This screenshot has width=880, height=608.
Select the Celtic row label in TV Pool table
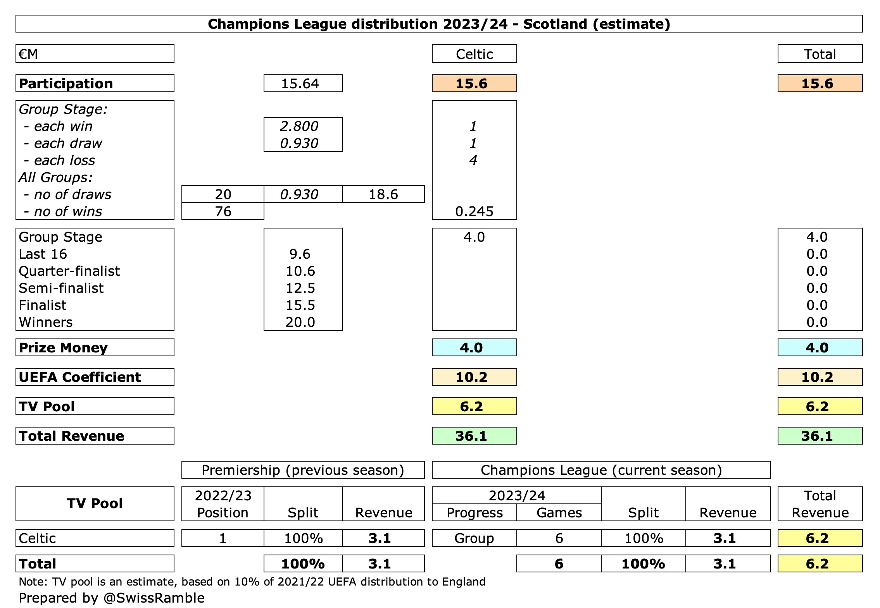[x=95, y=538]
